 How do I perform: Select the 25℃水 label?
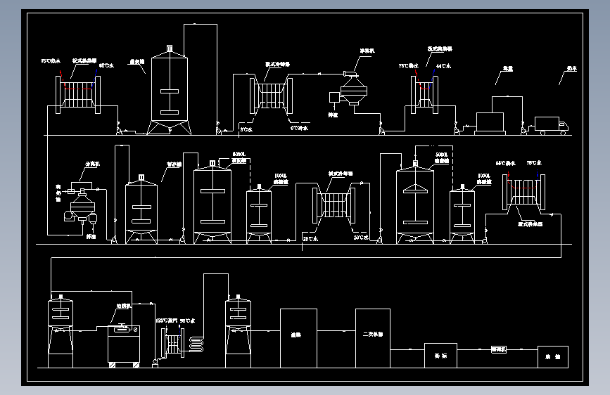click(310, 239)
